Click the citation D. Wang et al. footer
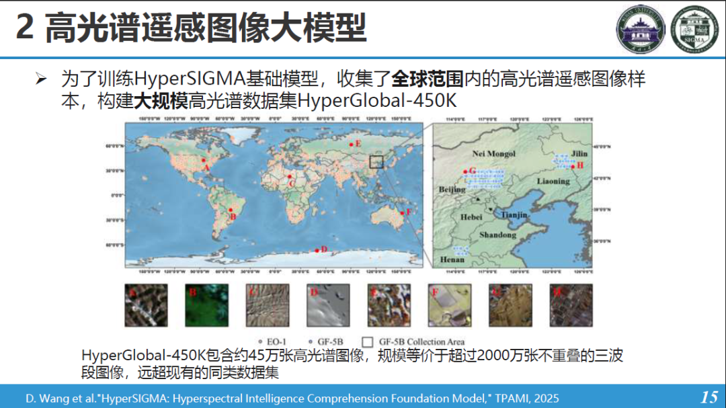Viewport: 726px width, 408px height. coord(292,399)
